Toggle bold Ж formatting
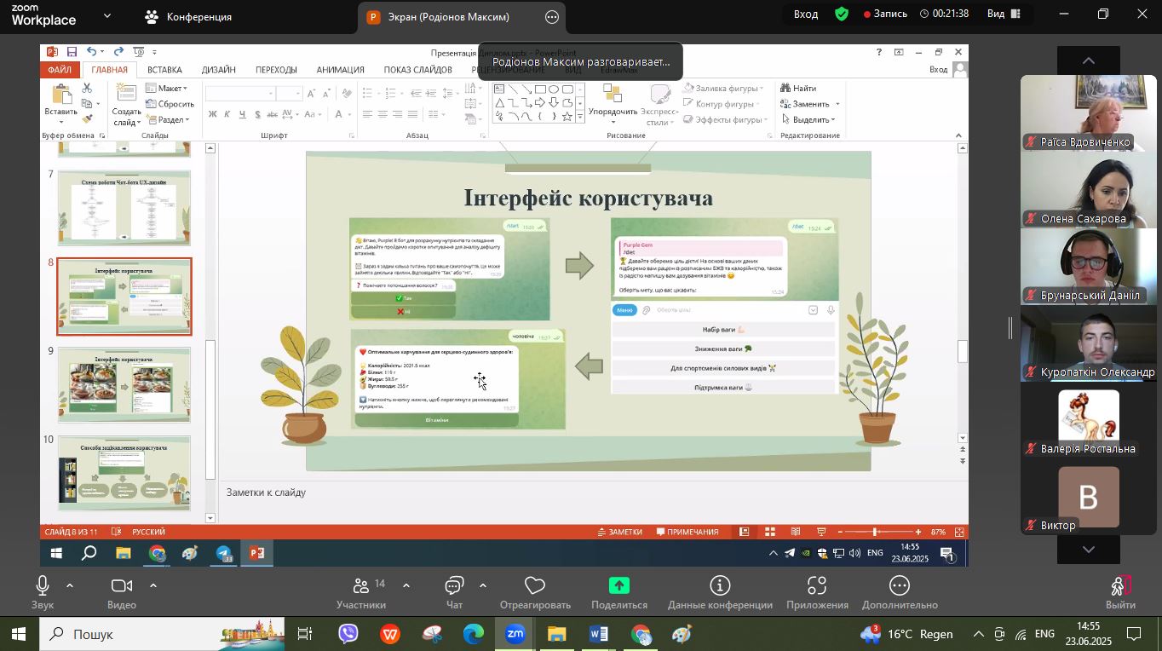The image size is (1162, 651). (x=212, y=115)
